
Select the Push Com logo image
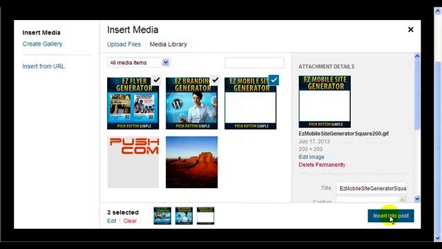pyautogui.click(x=133, y=162)
